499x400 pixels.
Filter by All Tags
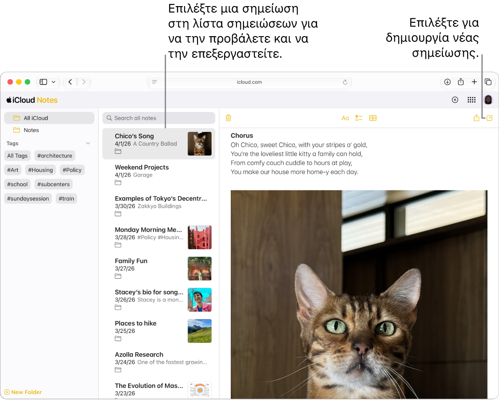click(x=17, y=156)
